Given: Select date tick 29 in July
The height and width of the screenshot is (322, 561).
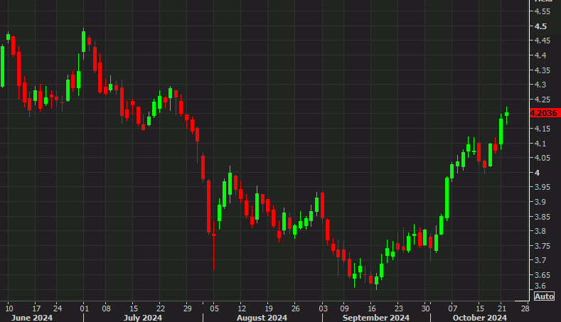Looking at the screenshot, I should [x=188, y=308].
